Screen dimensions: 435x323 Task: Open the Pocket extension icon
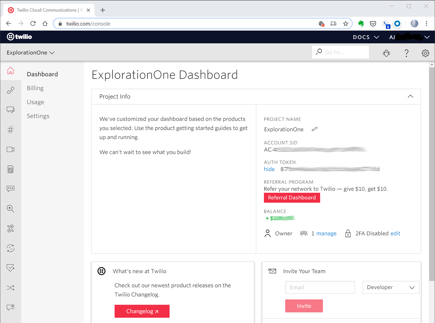click(x=373, y=24)
